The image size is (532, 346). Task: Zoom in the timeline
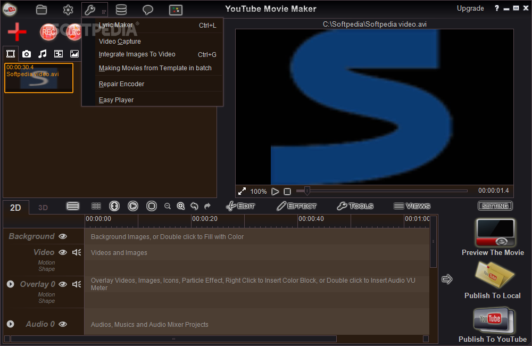[181, 206]
